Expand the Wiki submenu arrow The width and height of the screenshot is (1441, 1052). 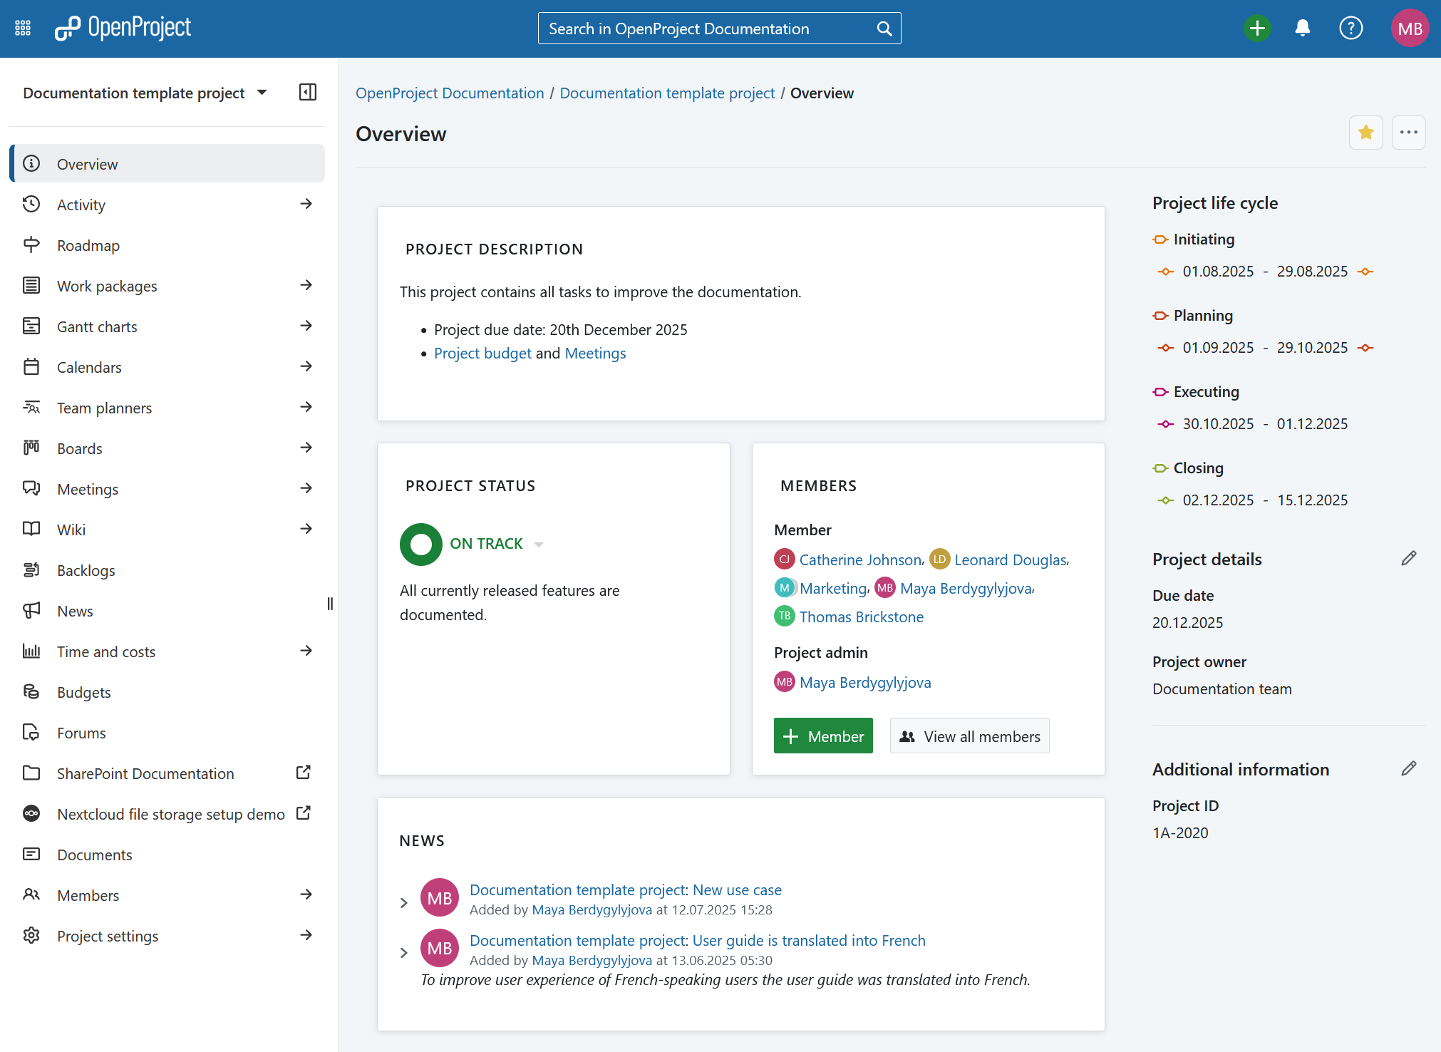tap(306, 530)
